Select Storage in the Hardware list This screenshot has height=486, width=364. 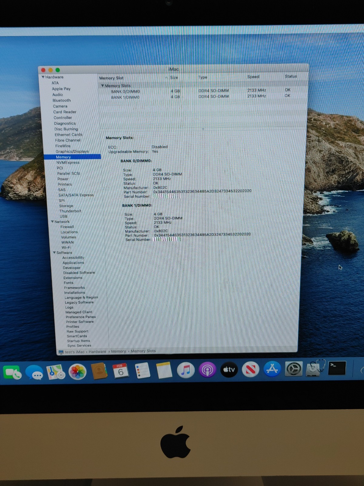pos(66,206)
